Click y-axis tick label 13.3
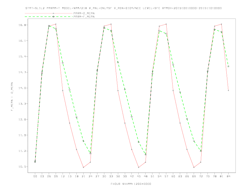249x192 pixels. 22,104
